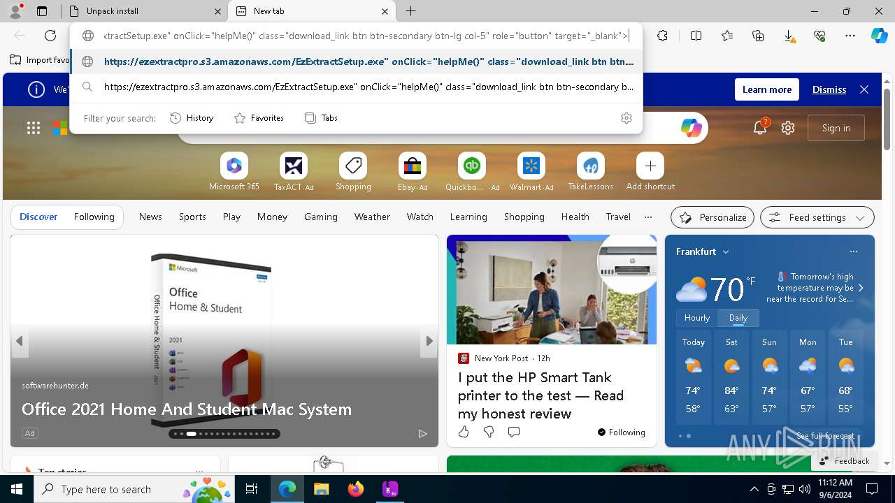Open the Ebay ad shortcut
Viewport: 895px width, 503px height.
[413, 172]
